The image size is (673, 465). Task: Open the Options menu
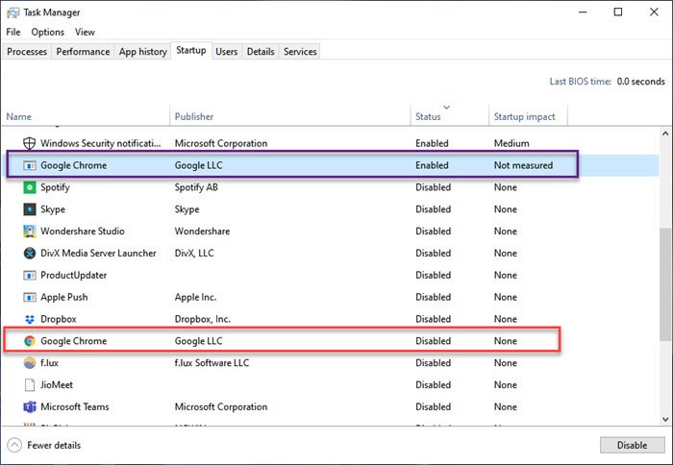click(x=48, y=32)
